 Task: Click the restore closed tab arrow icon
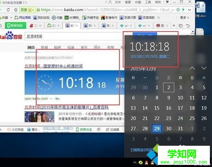click(x=188, y=26)
